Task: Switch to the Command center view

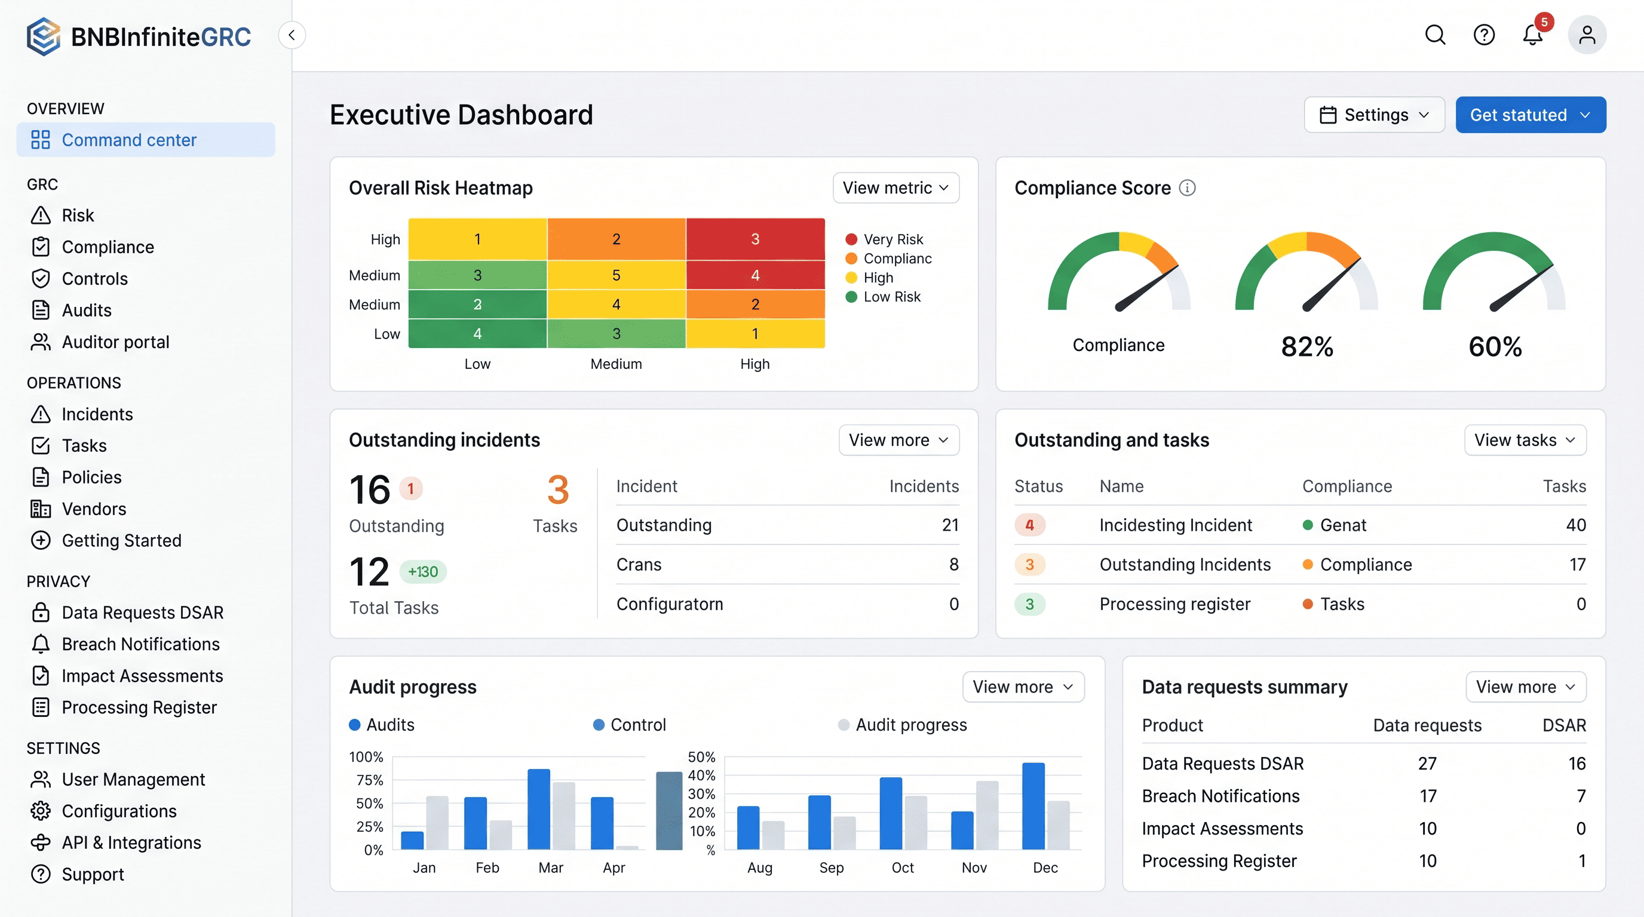Action: [130, 140]
